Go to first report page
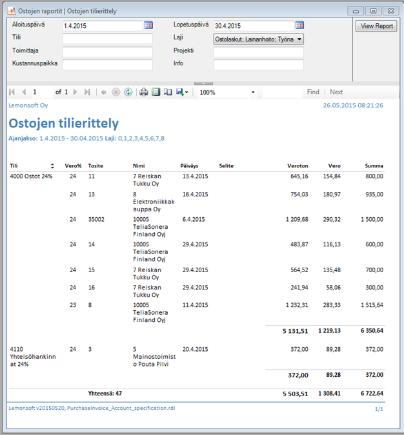 click(x=12, y=92)
